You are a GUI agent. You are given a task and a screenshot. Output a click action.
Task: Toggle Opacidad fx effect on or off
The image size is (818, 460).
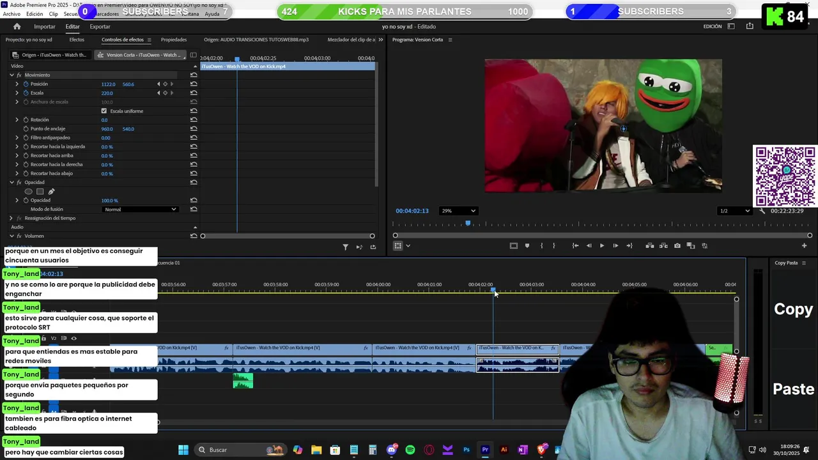click(19, 183)
